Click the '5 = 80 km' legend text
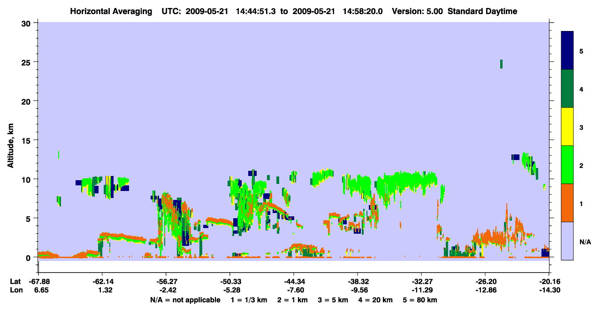 (421, 300)
